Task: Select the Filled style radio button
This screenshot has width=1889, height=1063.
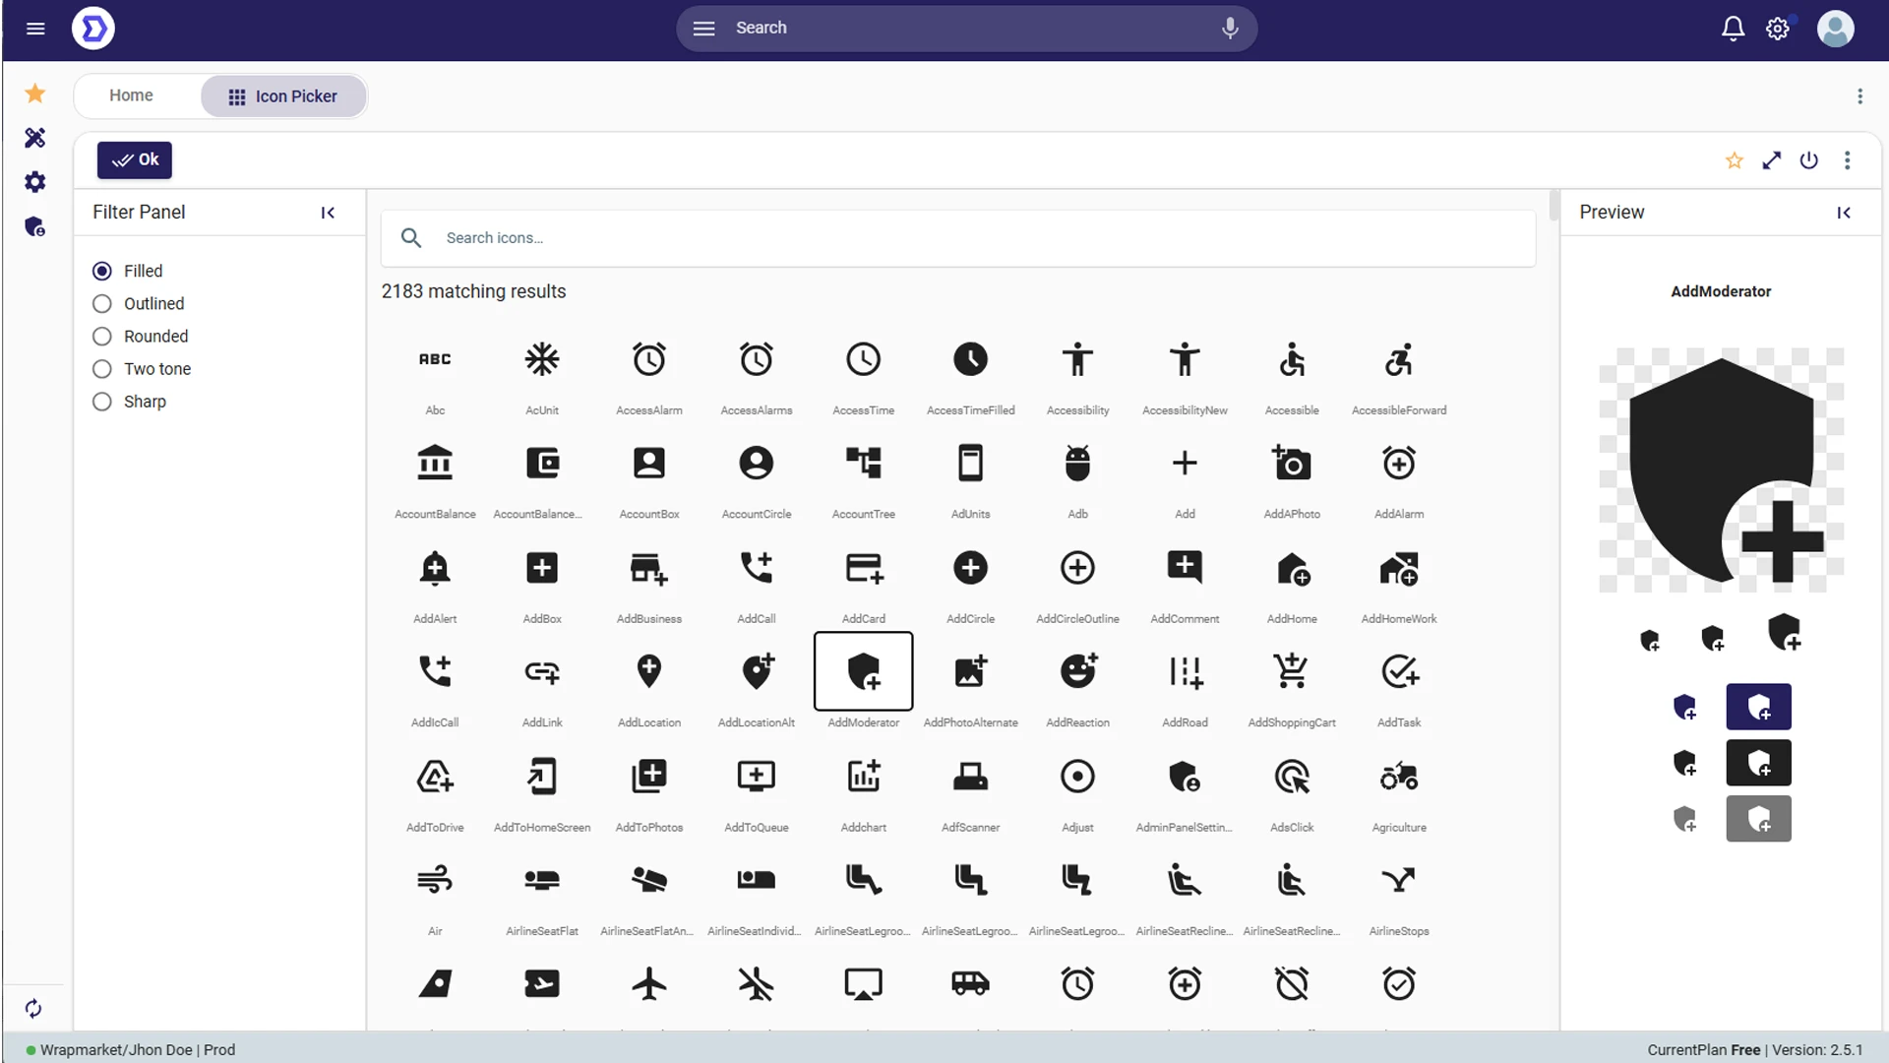Action: coord(102,271)
